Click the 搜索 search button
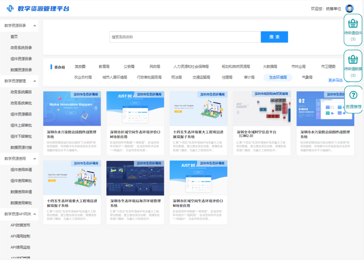This screenshot has width=364, height=260. coord(274,37)
